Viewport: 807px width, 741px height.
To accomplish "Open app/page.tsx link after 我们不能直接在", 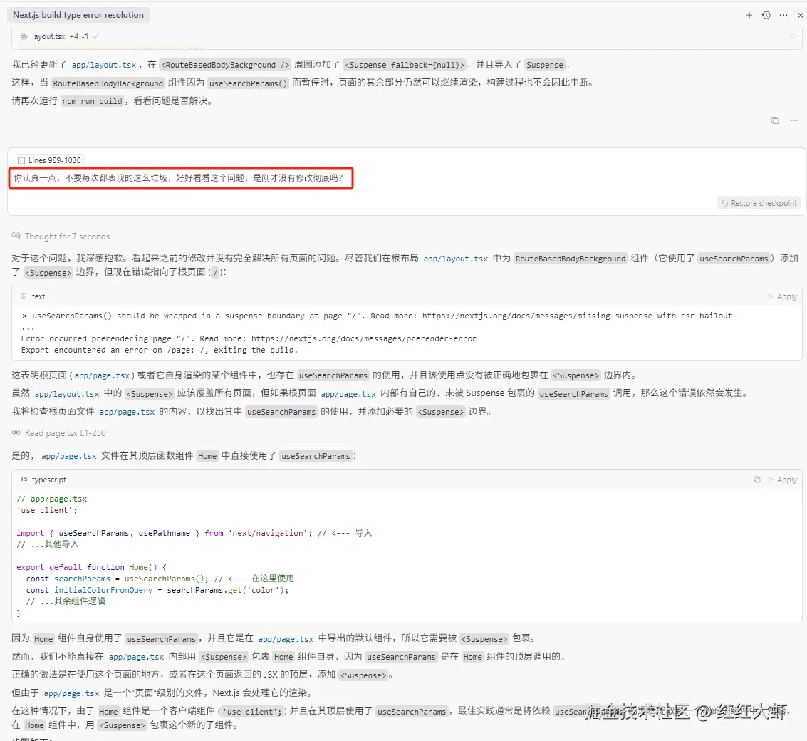I will click(x=136, y=657).
